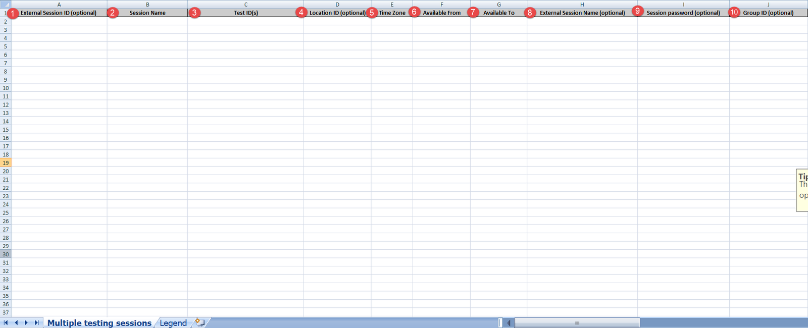
Task: Click the next sheet navigation arrow
Action: 26,323
